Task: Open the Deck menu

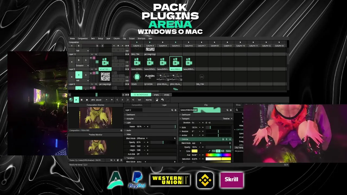Action: pos(93,38)
